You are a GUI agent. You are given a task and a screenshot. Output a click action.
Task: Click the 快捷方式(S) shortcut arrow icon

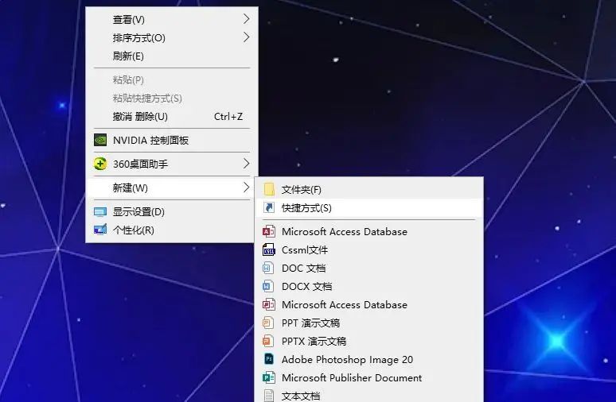[x=269, y=207]
